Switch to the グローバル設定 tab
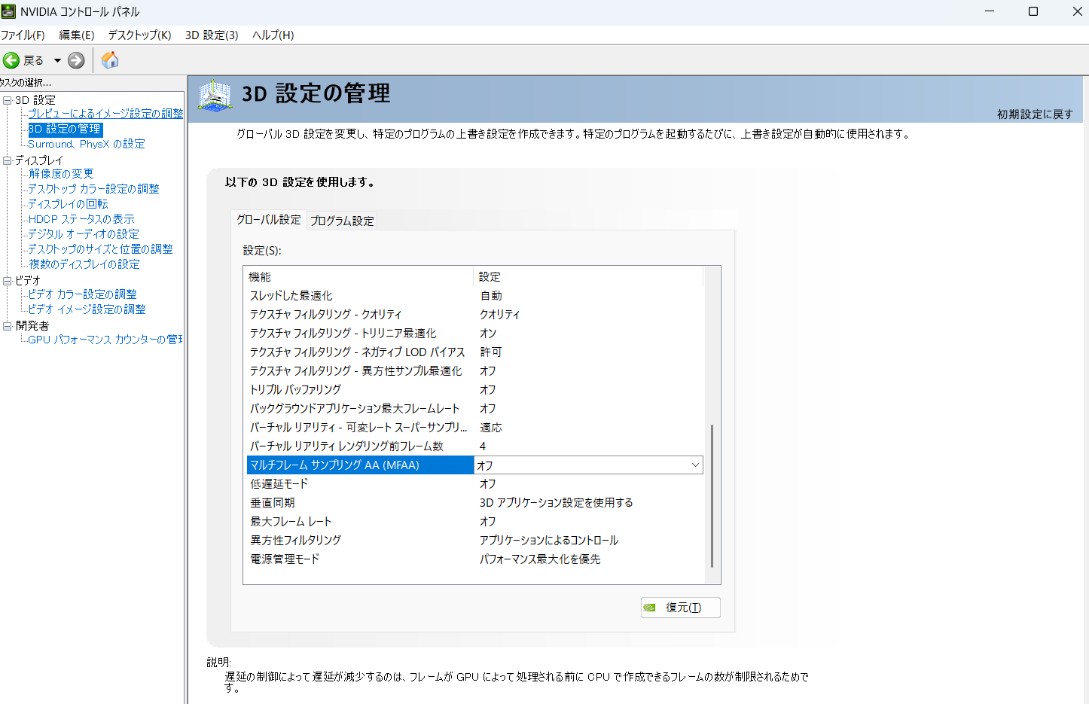1089x704 pixels. (x=268, y=220)
